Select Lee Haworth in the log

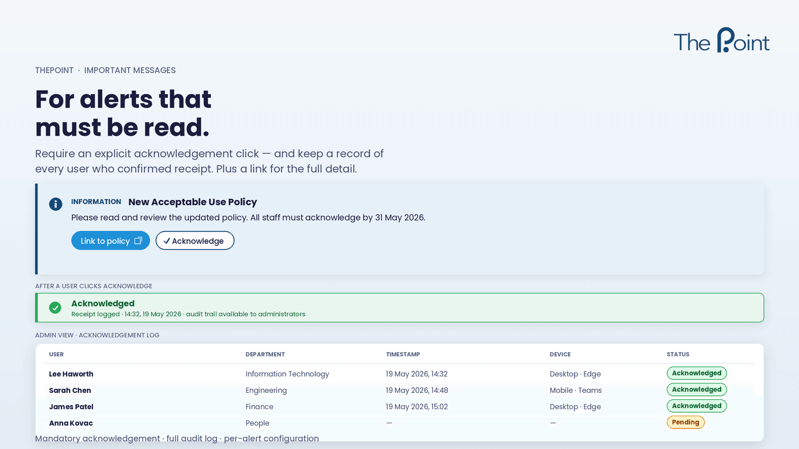click(x=71, y=374)
